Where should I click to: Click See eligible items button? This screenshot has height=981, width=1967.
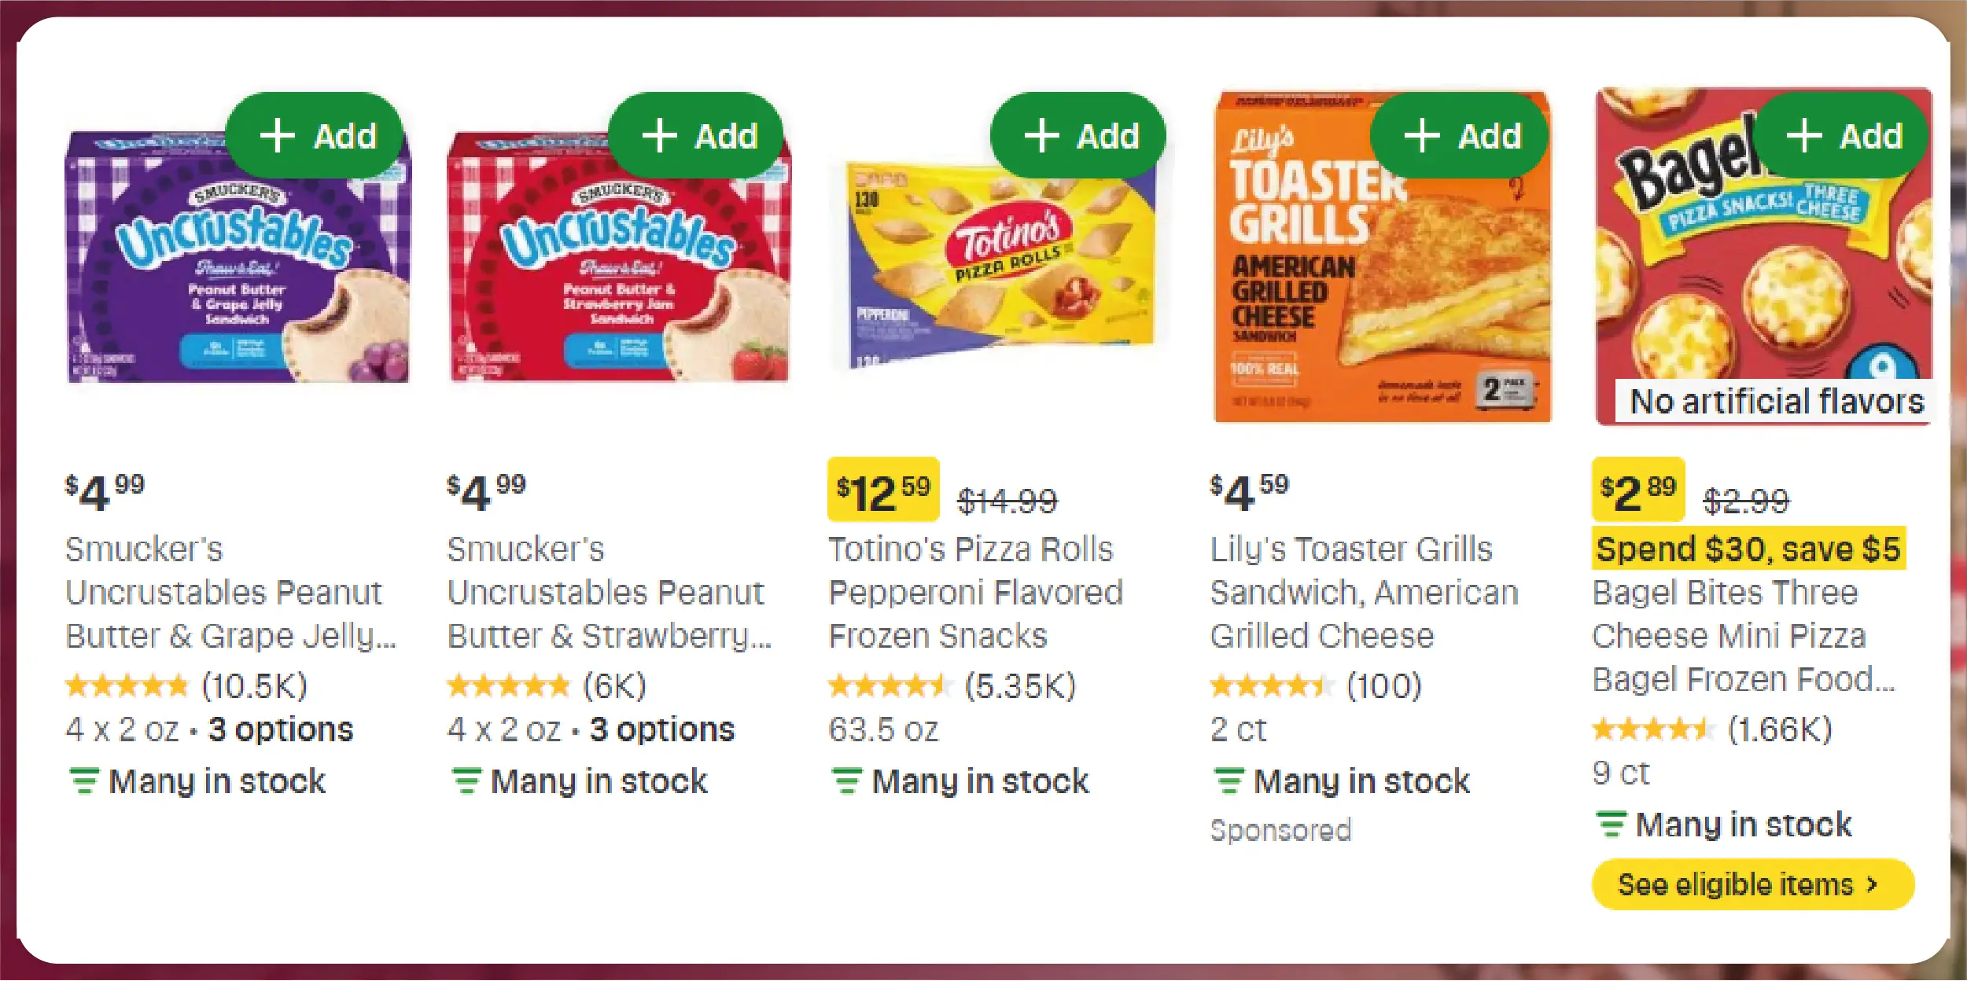pyautogui.click(x=1752, y=884)
